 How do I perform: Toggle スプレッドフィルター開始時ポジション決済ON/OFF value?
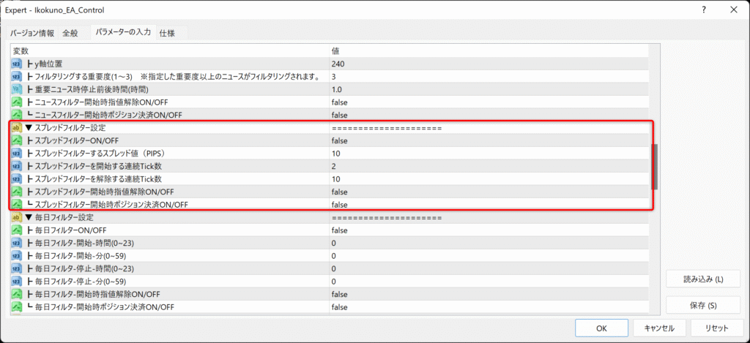point(339,205)
